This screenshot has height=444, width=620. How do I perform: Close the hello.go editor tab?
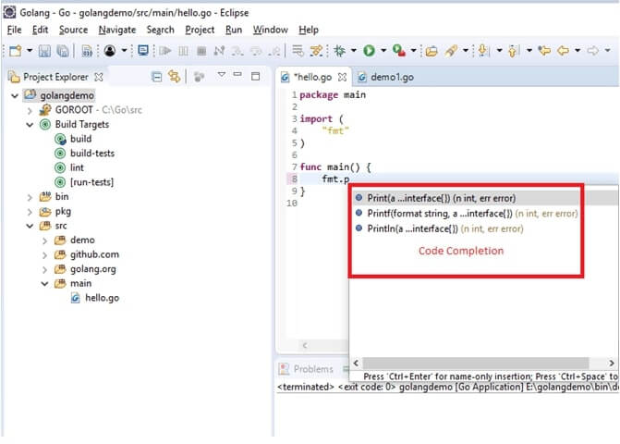343,78
